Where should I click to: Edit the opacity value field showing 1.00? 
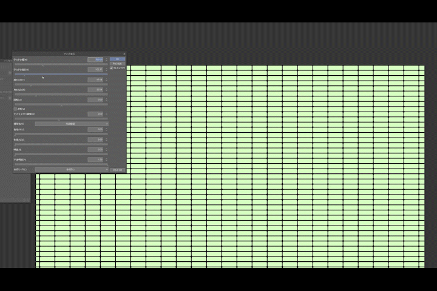pyautogui.click(x=95, y=159)
